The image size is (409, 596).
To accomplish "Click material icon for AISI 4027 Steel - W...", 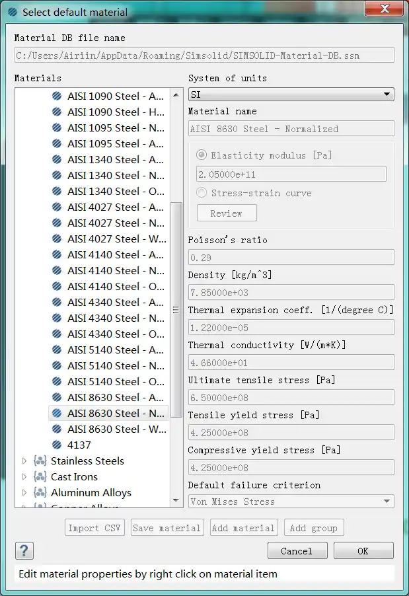I will (x=57, y=239).
